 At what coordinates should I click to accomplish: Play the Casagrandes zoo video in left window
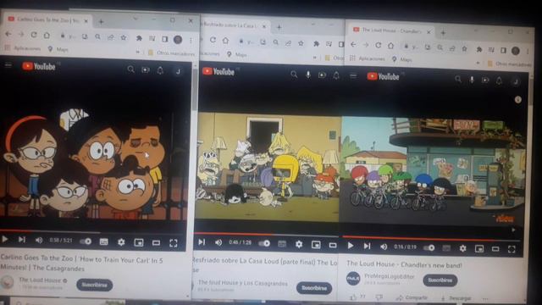tap(5, 239)
